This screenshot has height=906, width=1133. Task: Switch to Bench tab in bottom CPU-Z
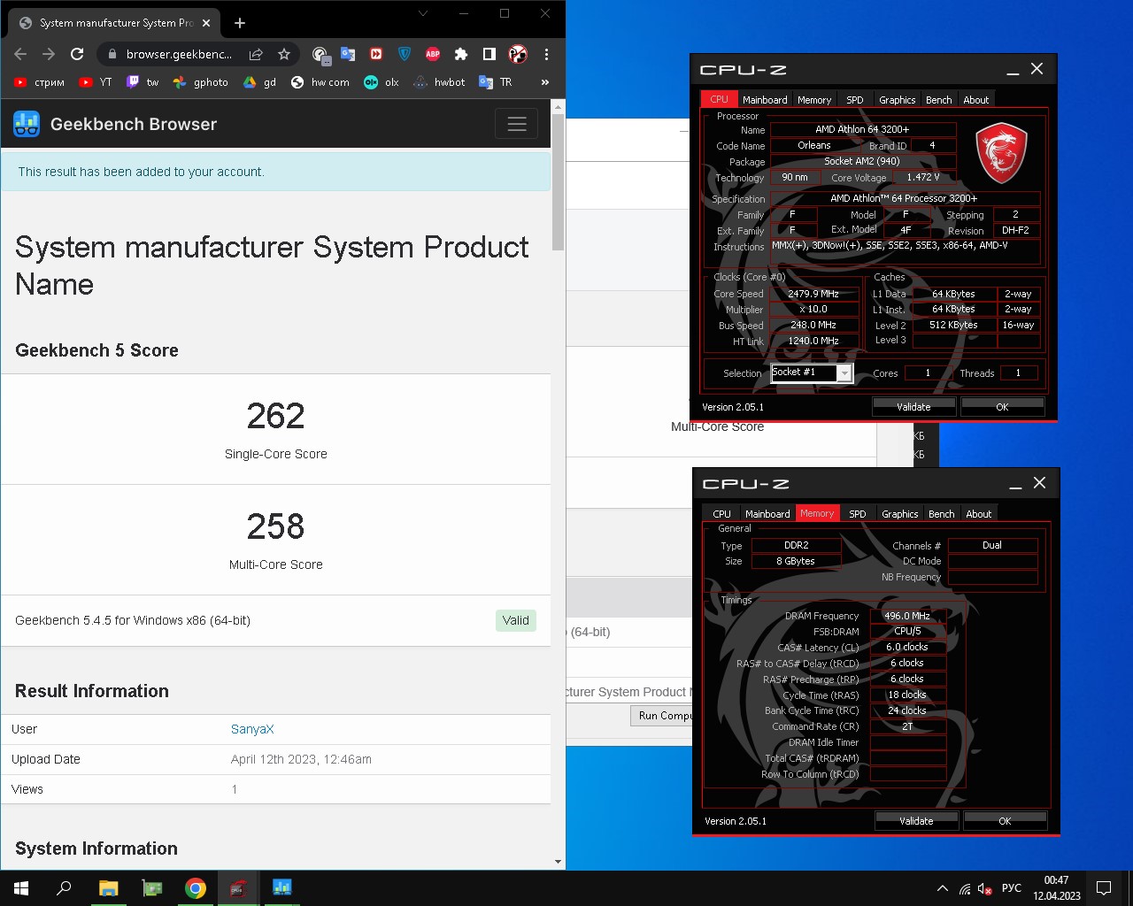click(941, 514)
